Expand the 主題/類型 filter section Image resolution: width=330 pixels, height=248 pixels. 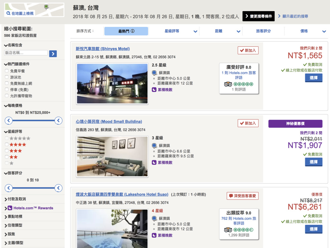[x=14, y=243]
